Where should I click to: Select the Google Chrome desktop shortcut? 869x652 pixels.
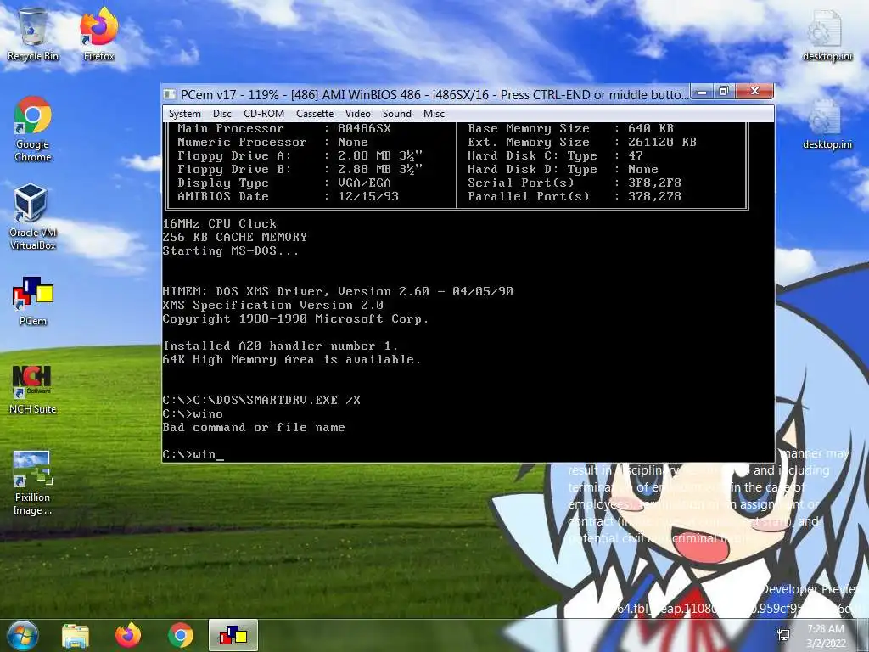[x=33, y=129]
